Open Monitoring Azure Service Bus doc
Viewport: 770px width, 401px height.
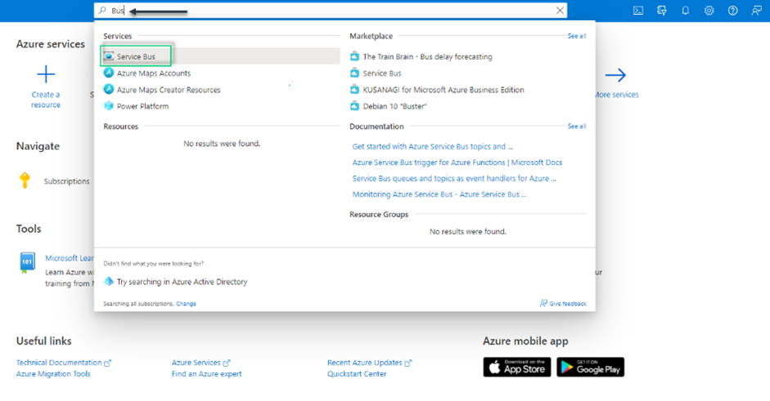(439, 194)
